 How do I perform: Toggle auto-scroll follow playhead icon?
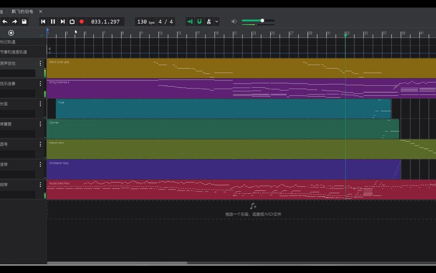pos(190,22)
